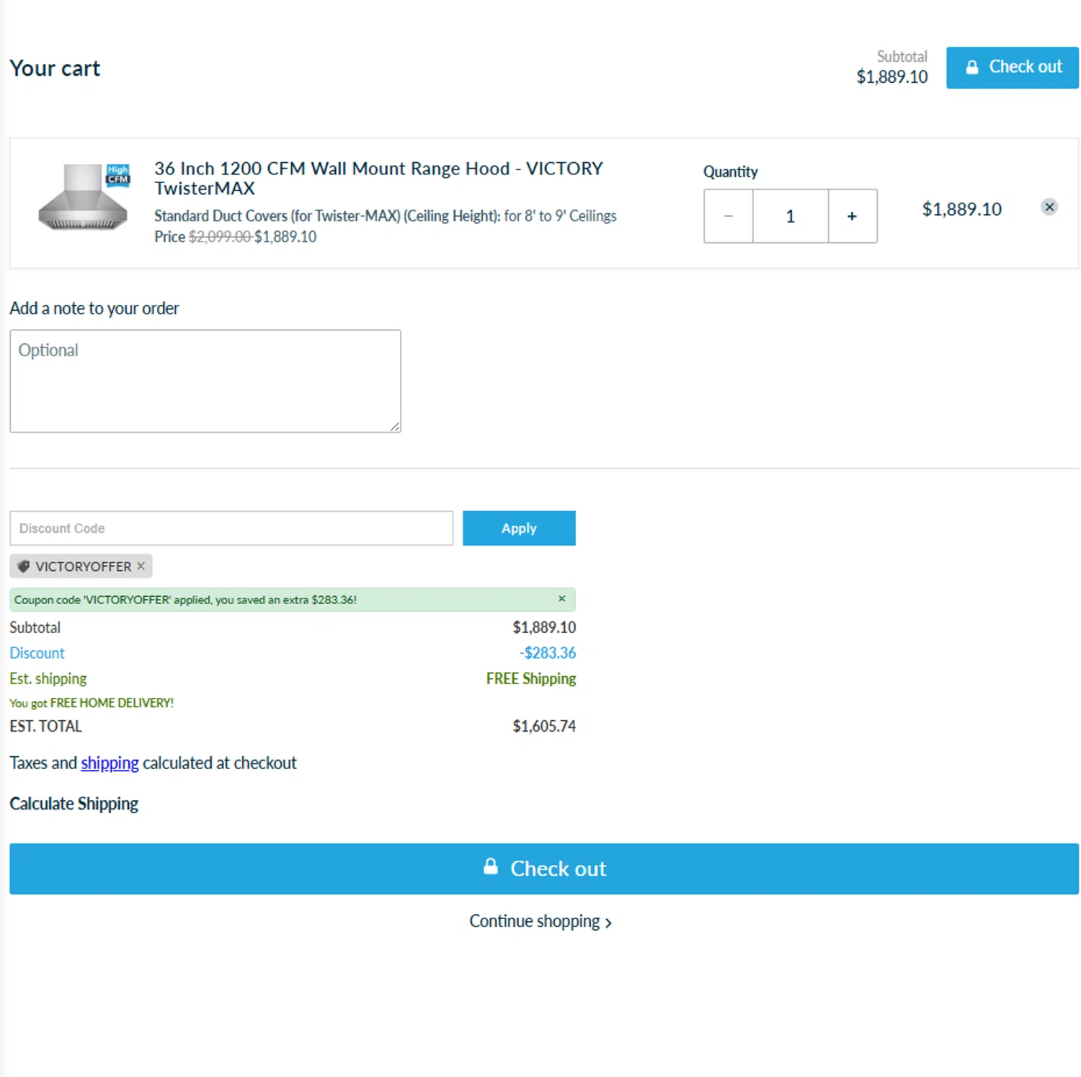Image resolution: width=1081 pixels, height=1077 pixels.
Task: Click the item line total $1,889.10
Action: [x=962, y=209]
